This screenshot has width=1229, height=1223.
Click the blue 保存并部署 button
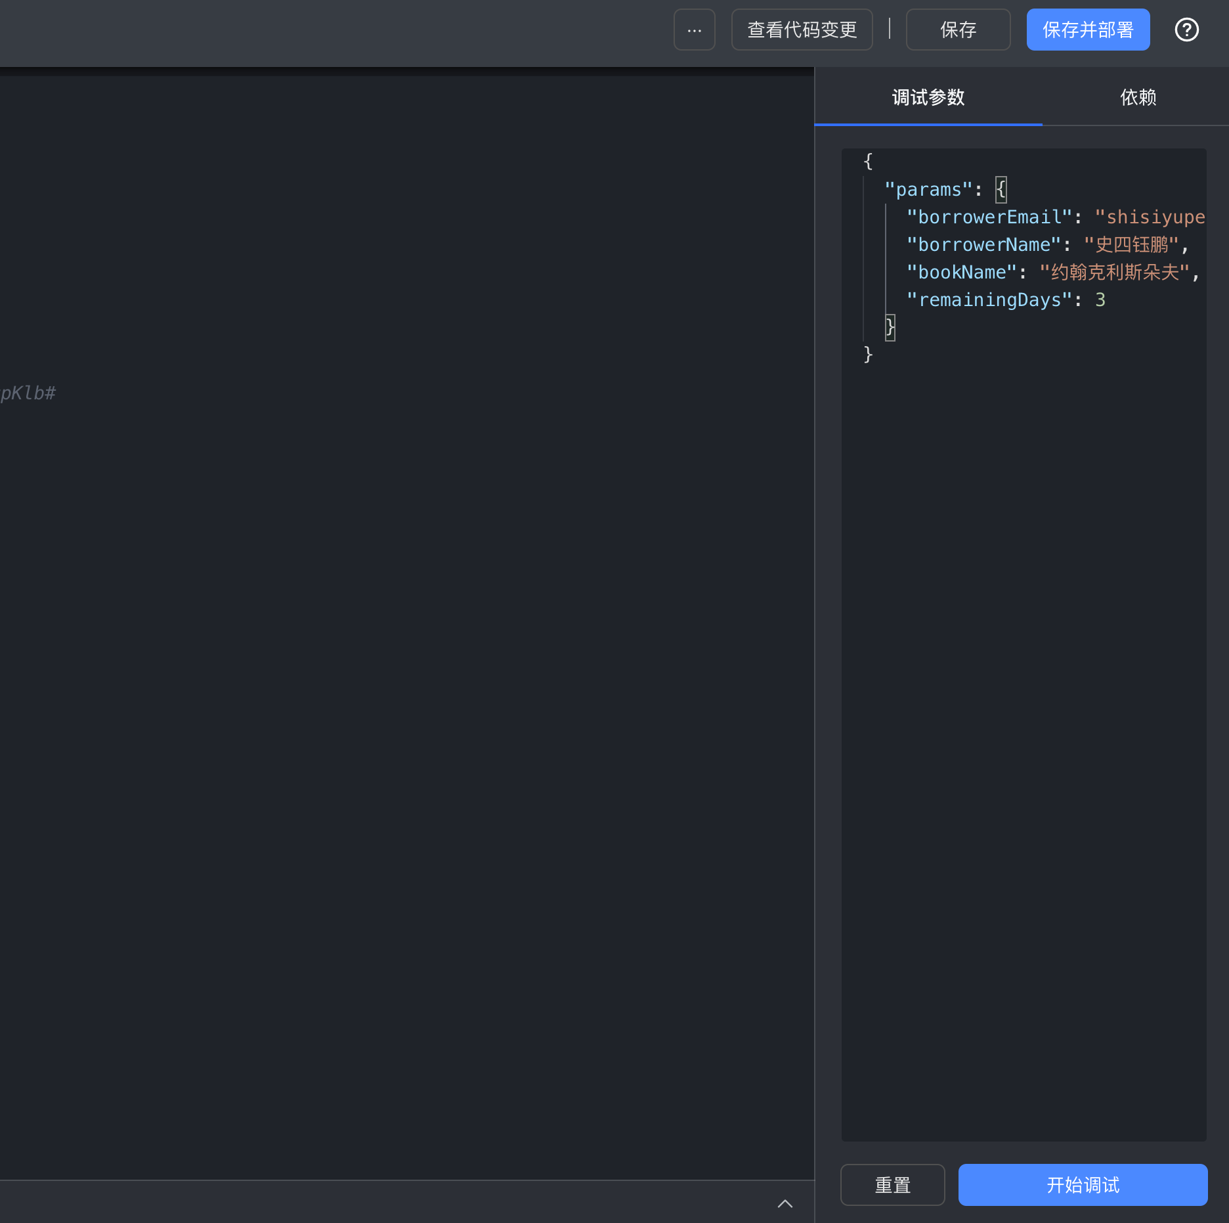coord(1088,30)
